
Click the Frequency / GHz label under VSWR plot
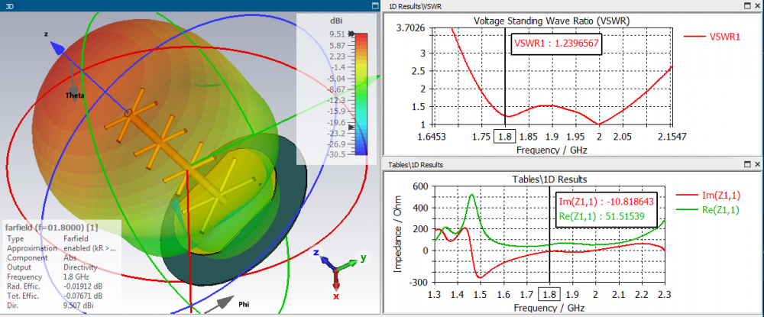[x=551, y=150]
